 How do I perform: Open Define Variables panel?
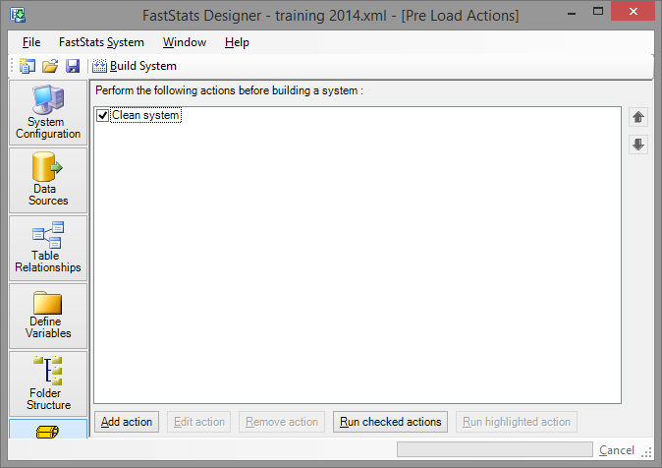[x=48, y=316]
